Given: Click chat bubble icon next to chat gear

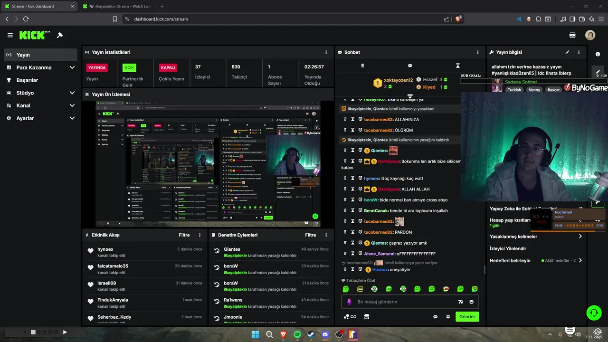Looking at the screenshot, I should [435, 317].
